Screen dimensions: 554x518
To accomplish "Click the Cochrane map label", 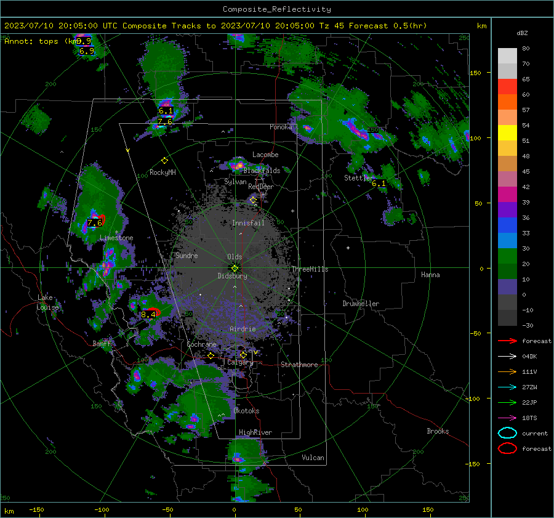I will (x=201, y=344).
